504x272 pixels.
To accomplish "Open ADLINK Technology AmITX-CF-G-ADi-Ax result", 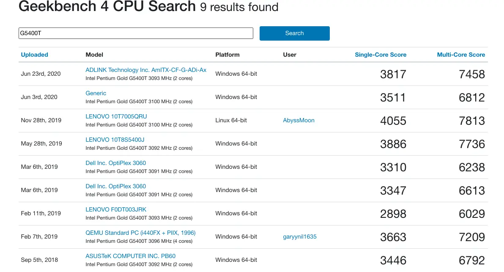I will pyautogui.click(x=145, y=70).
